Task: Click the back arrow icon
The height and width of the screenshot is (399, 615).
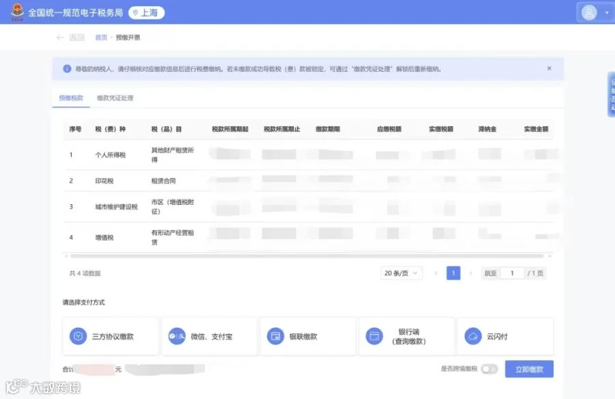Action: [x=60, y=38]
